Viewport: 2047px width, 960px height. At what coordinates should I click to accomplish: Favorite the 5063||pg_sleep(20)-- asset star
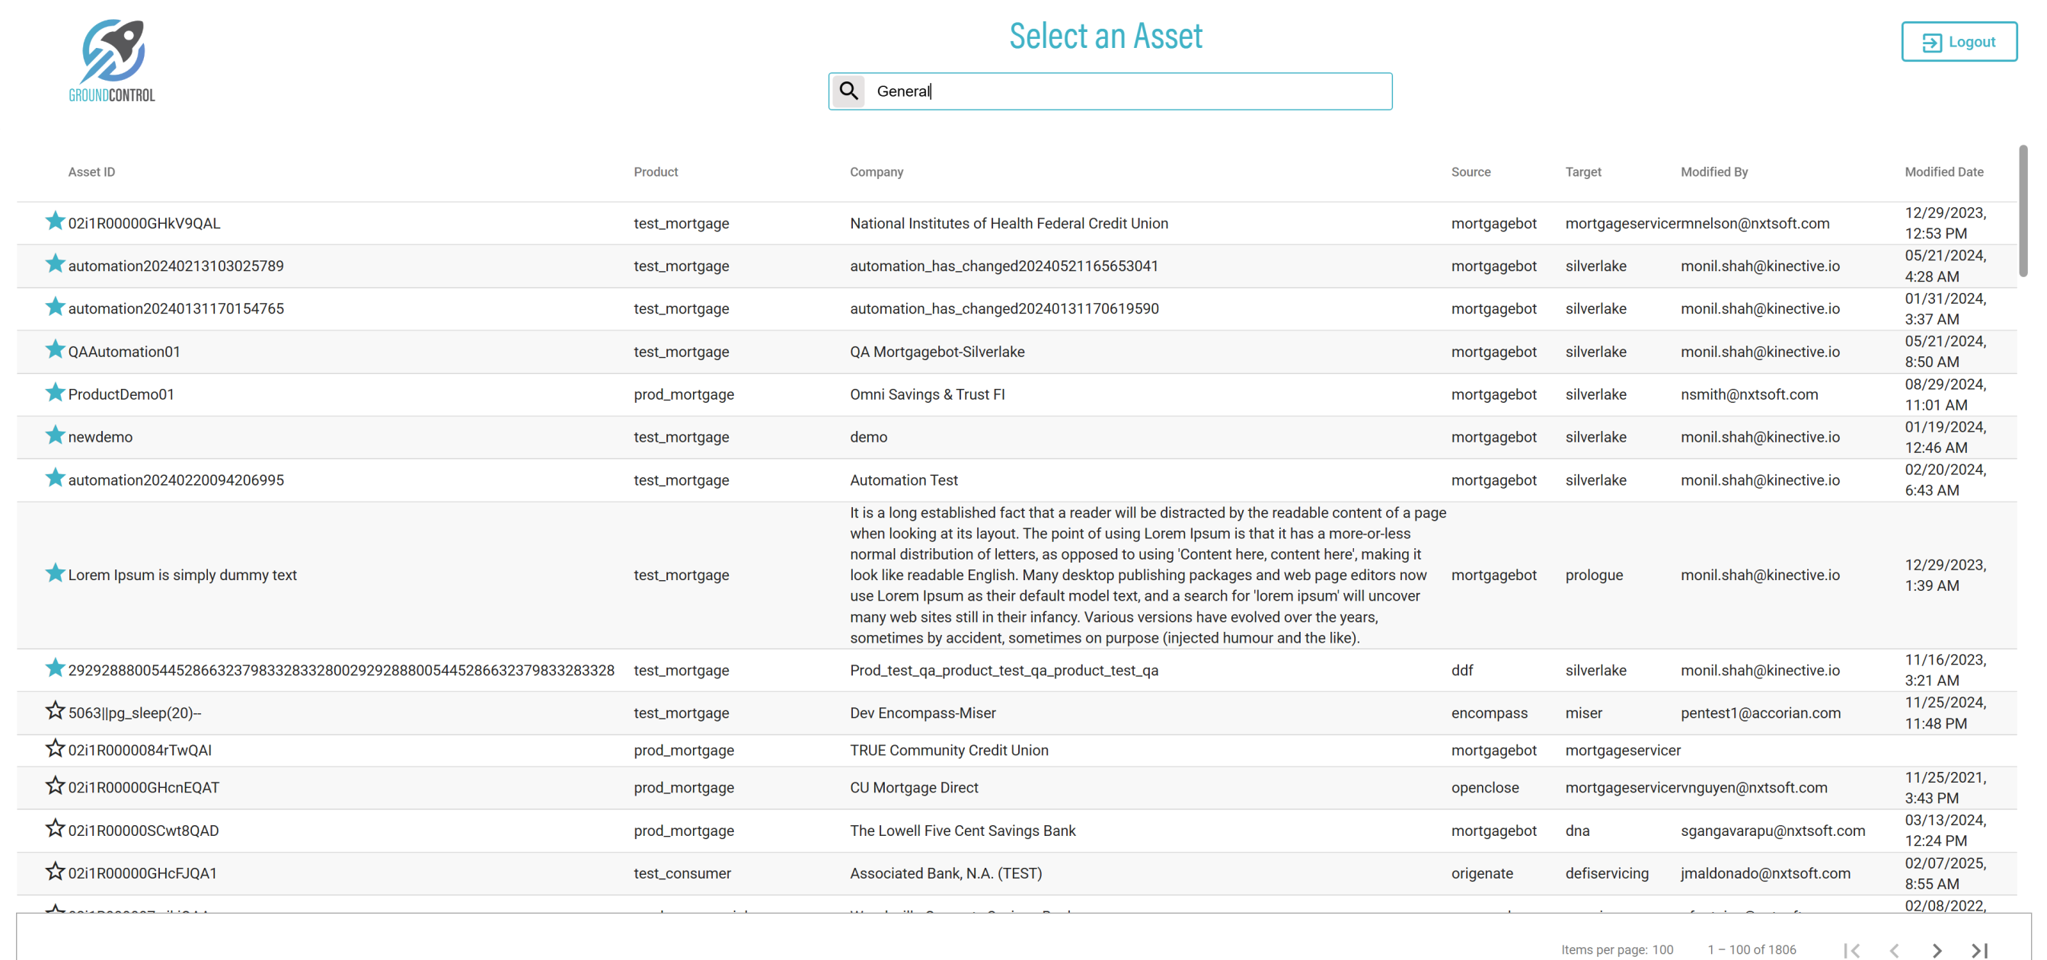coord(55,710)
